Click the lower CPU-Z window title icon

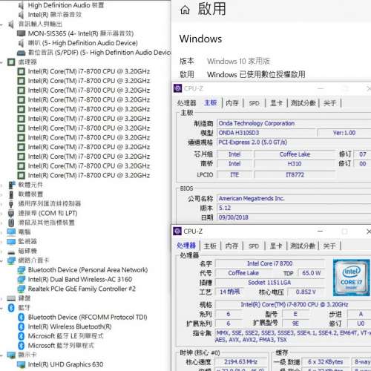(x=177, y=232)
